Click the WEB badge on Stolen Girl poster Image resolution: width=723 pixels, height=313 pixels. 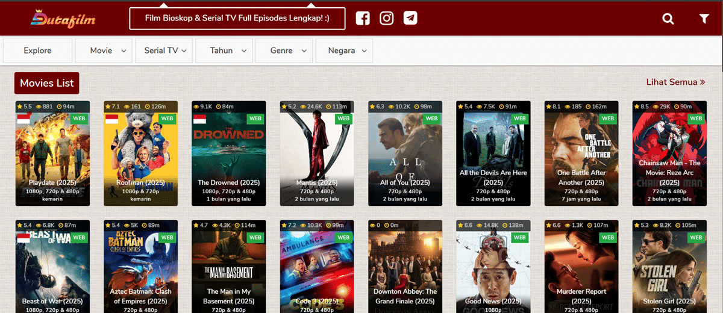click(x=696, y=238)
